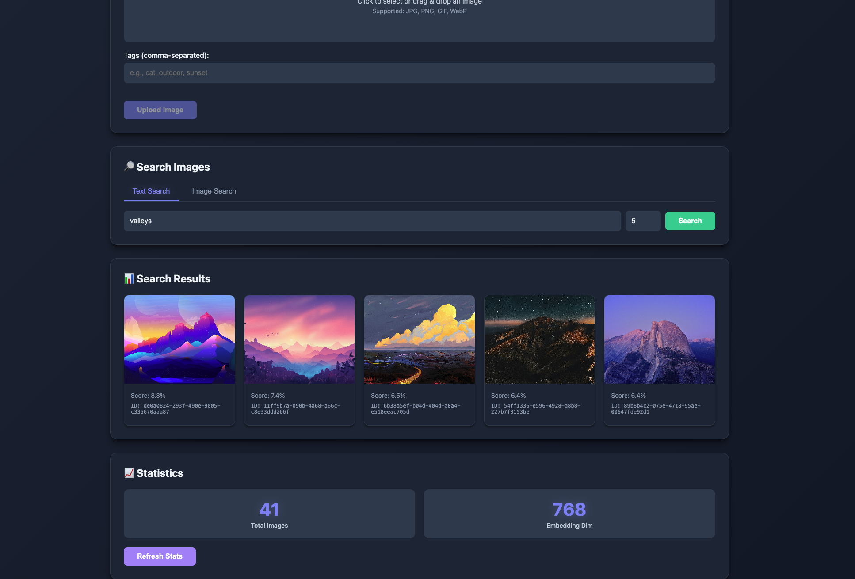Click the Search button to run the query
The image size is (855, 579).
coord(690,221)
